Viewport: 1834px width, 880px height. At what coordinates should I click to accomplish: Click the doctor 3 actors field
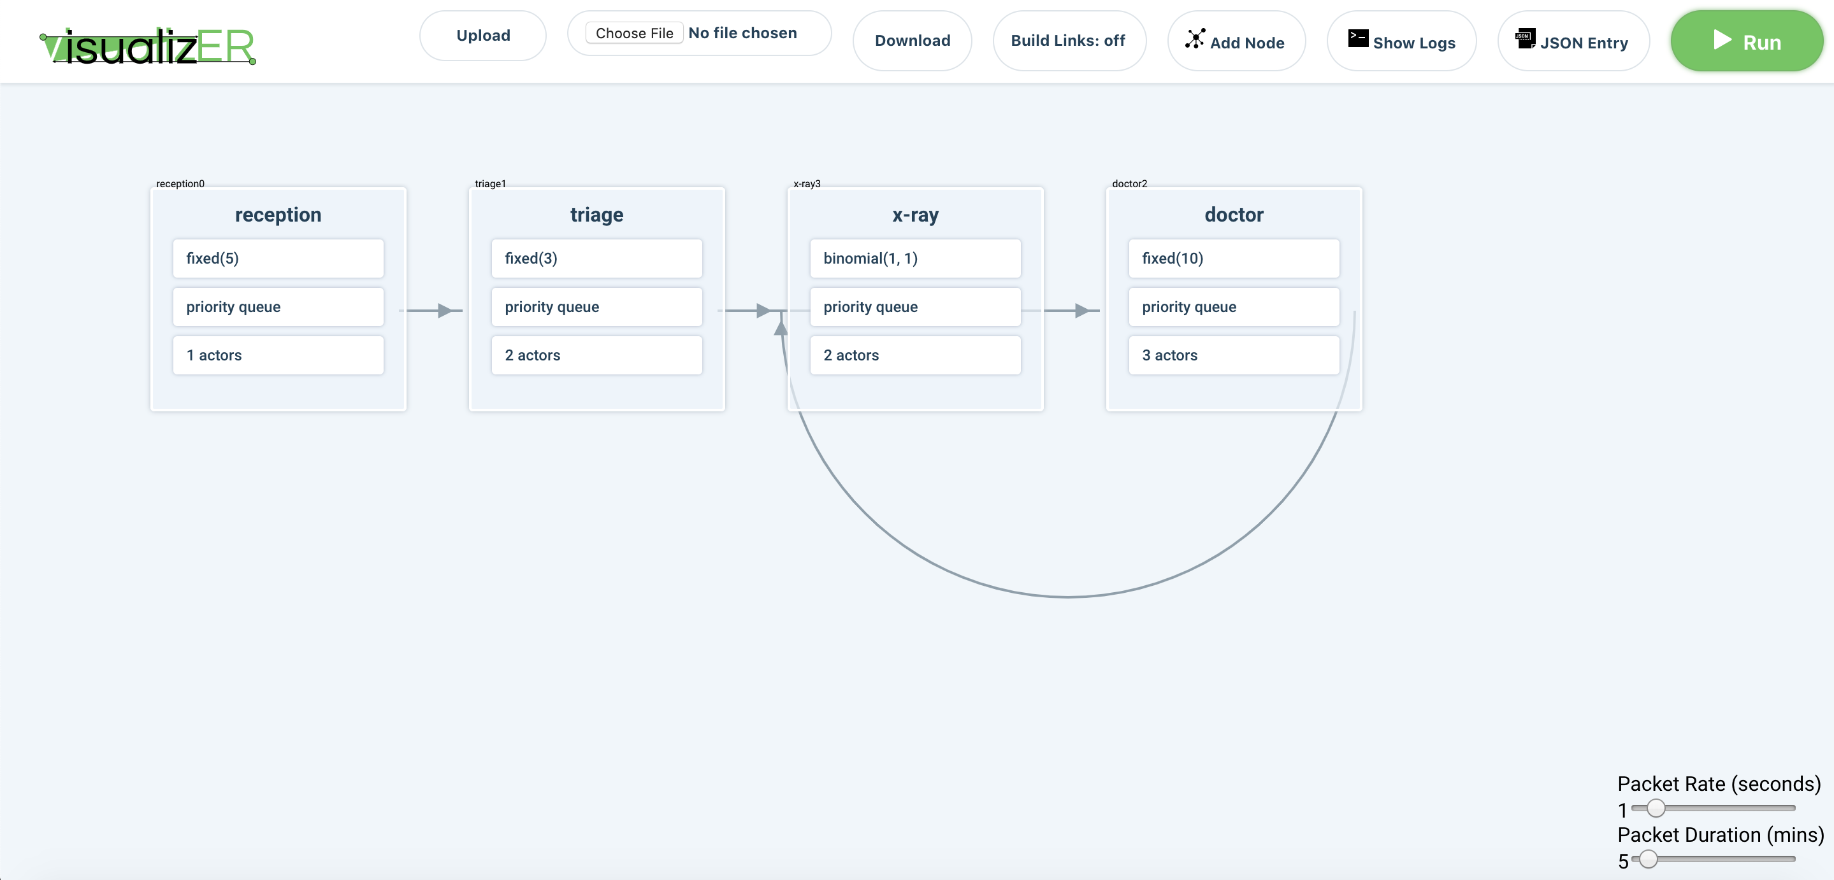(x=1233, y=355)
